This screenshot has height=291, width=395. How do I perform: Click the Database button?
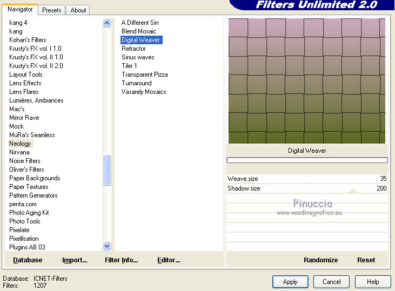pos(28,260)
